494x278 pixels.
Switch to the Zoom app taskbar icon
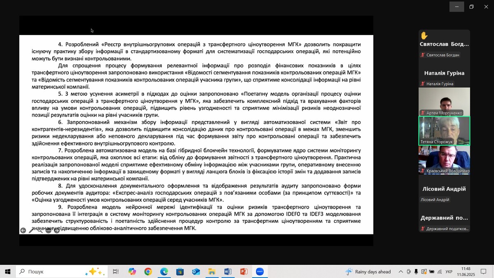[260, 271]
